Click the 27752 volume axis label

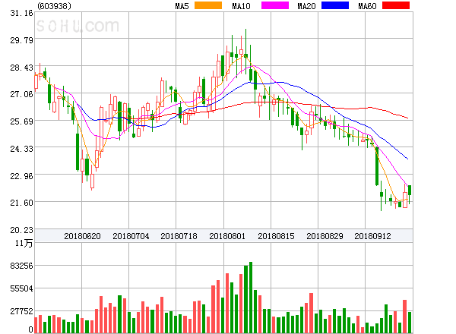[21, 311]
